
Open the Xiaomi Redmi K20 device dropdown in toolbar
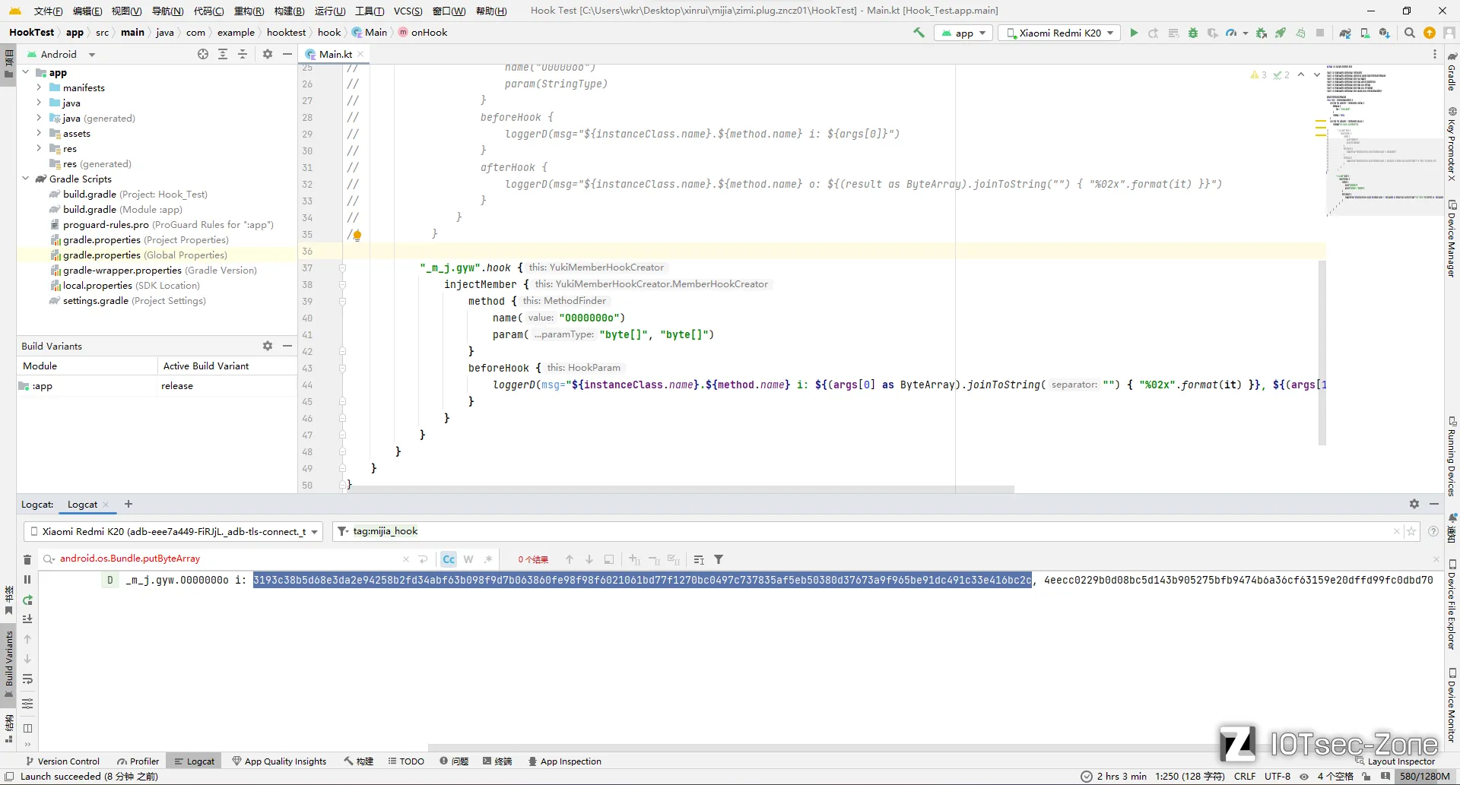(x=1060, y=33)
